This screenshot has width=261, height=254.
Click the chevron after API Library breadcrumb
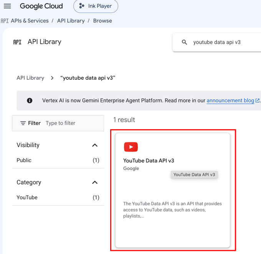click(x=52, y=78)
